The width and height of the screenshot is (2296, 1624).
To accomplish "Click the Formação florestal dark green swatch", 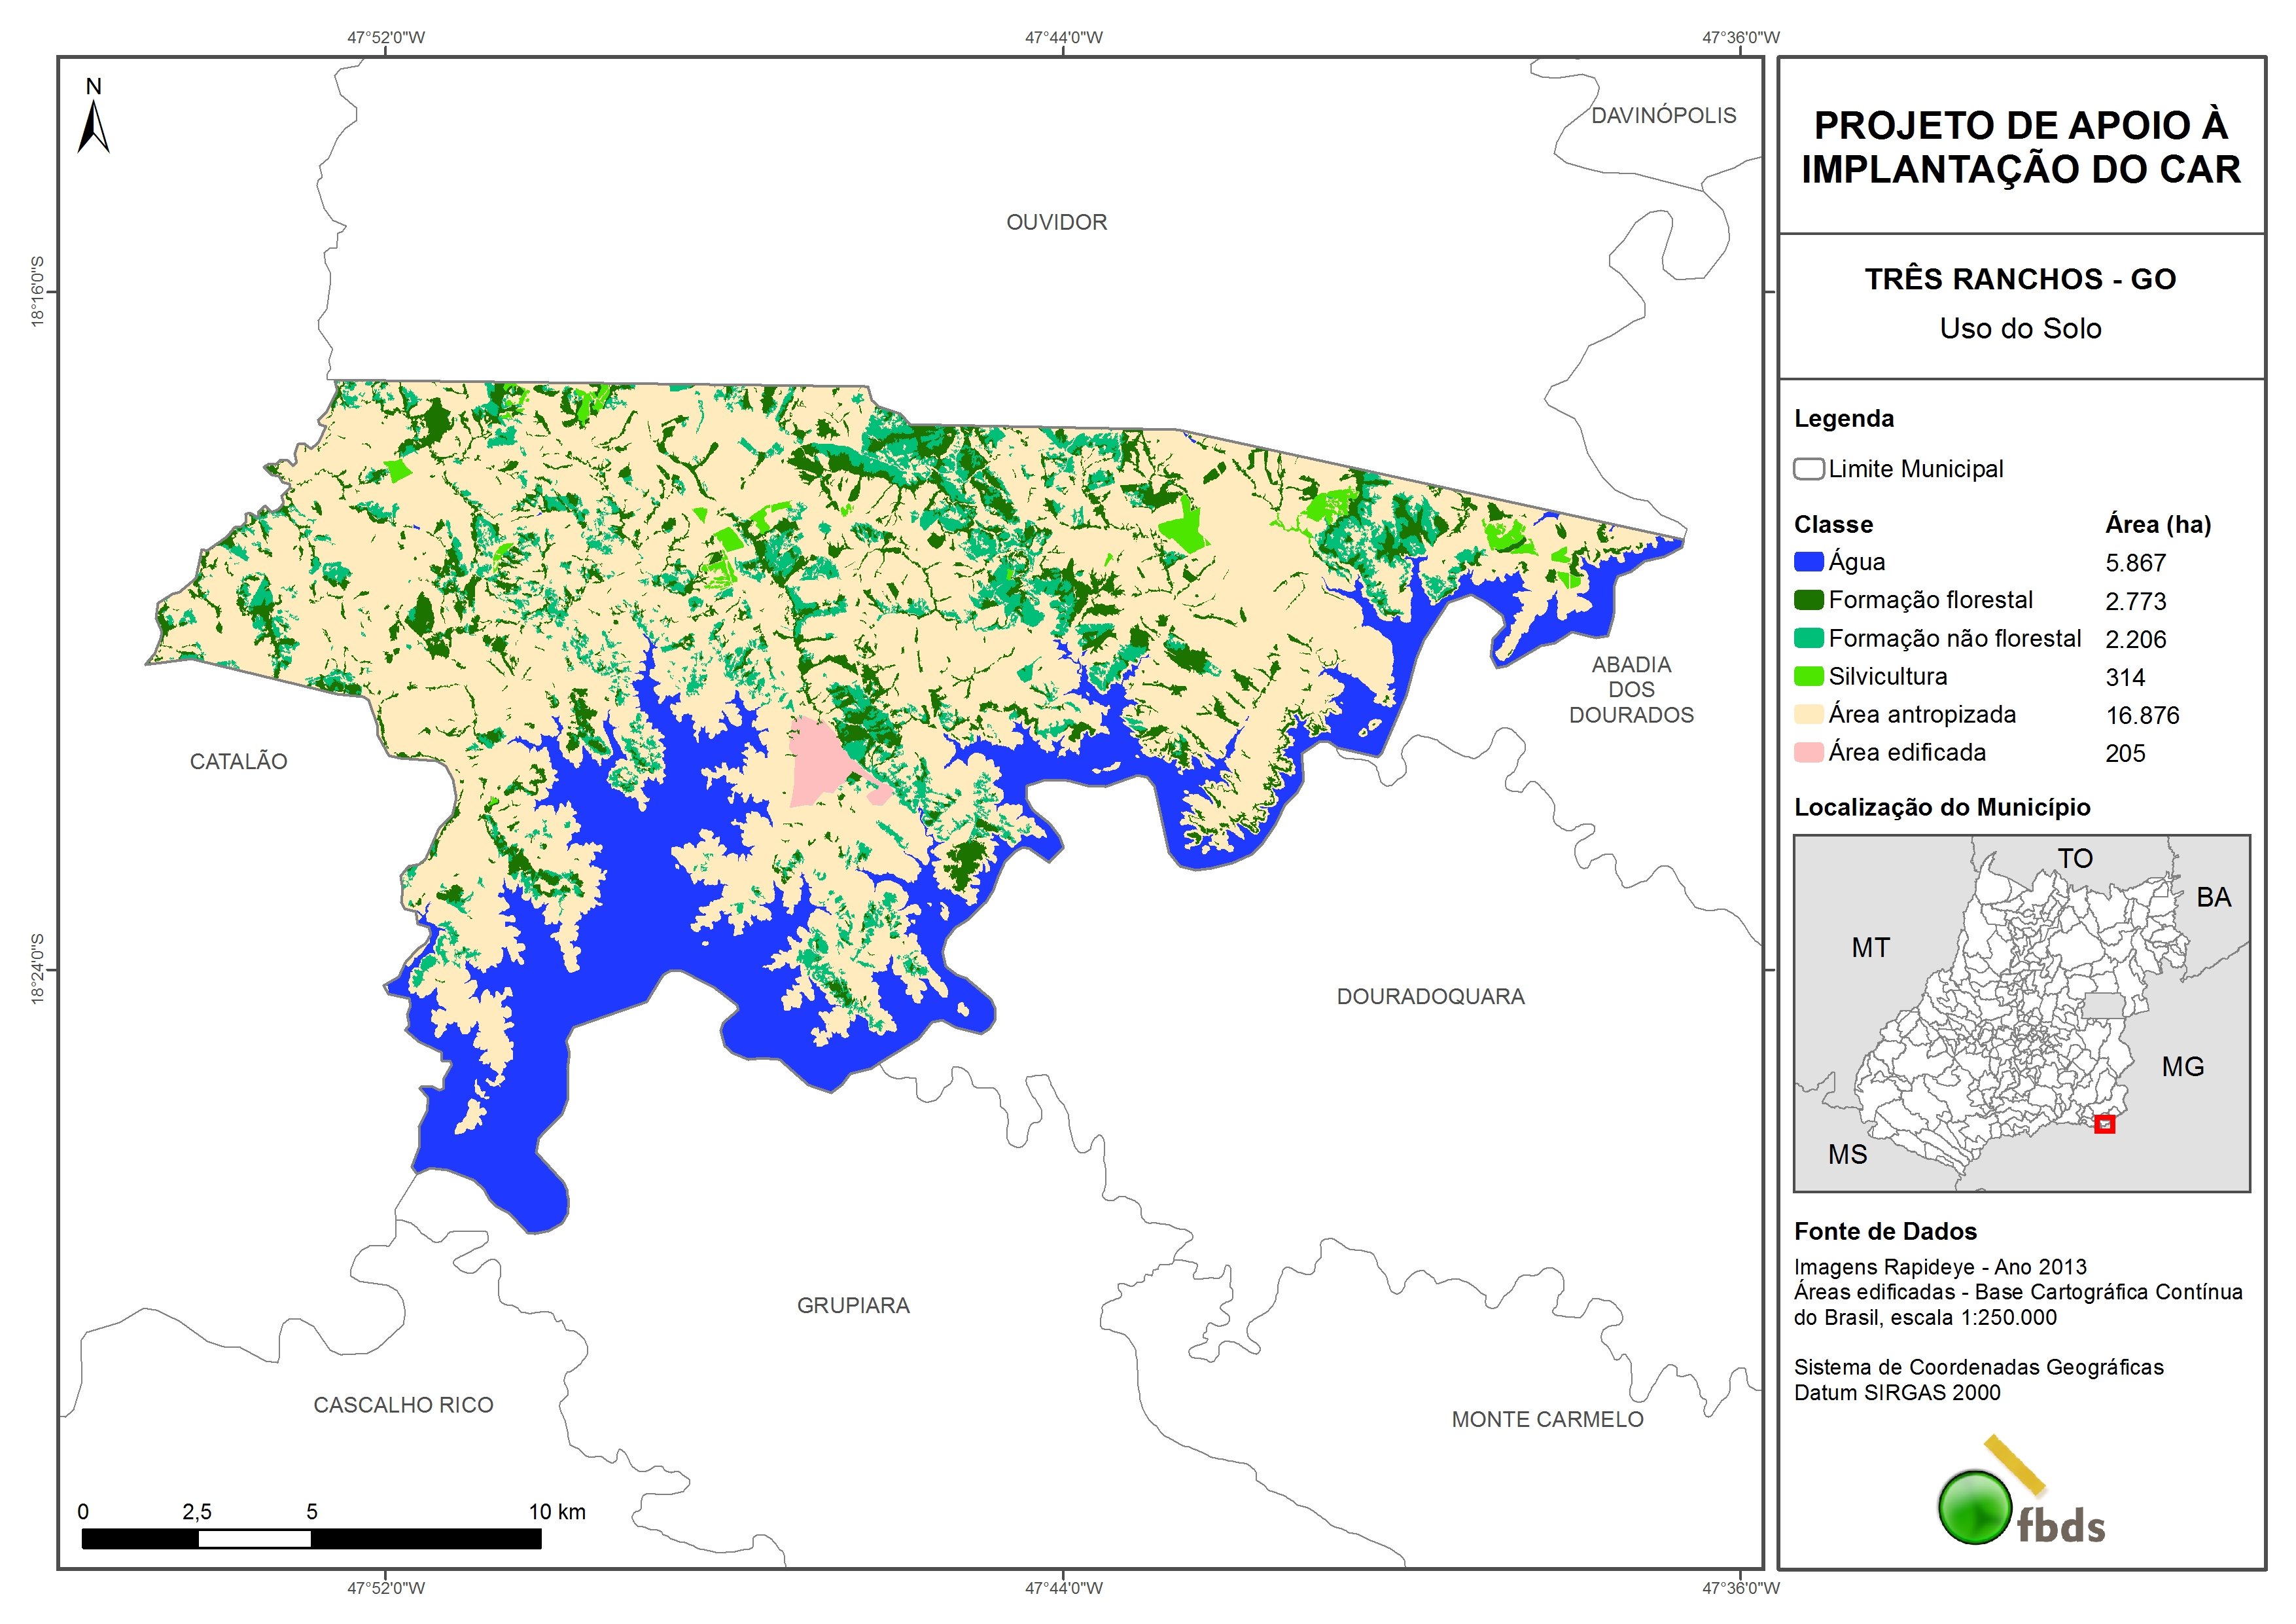I will pos(1808,600).
